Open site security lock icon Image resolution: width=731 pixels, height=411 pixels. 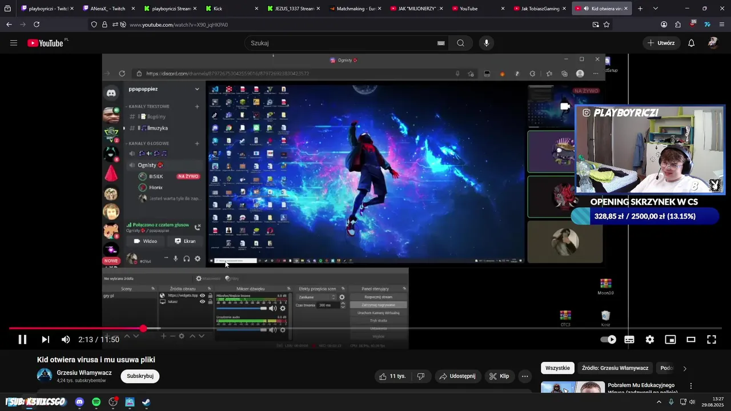coord(105,25)
